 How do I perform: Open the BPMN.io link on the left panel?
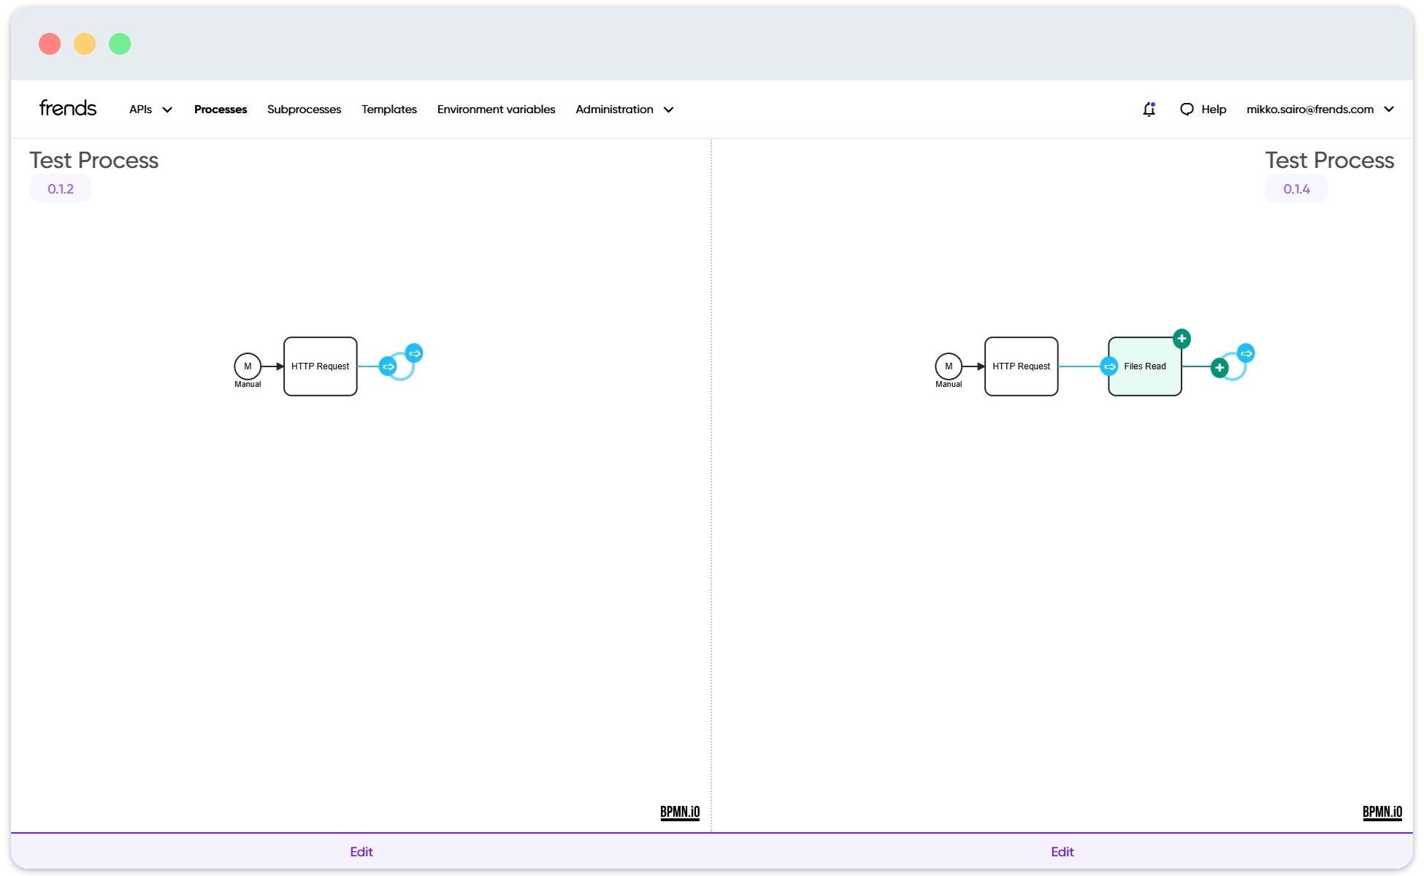point(679,812)
